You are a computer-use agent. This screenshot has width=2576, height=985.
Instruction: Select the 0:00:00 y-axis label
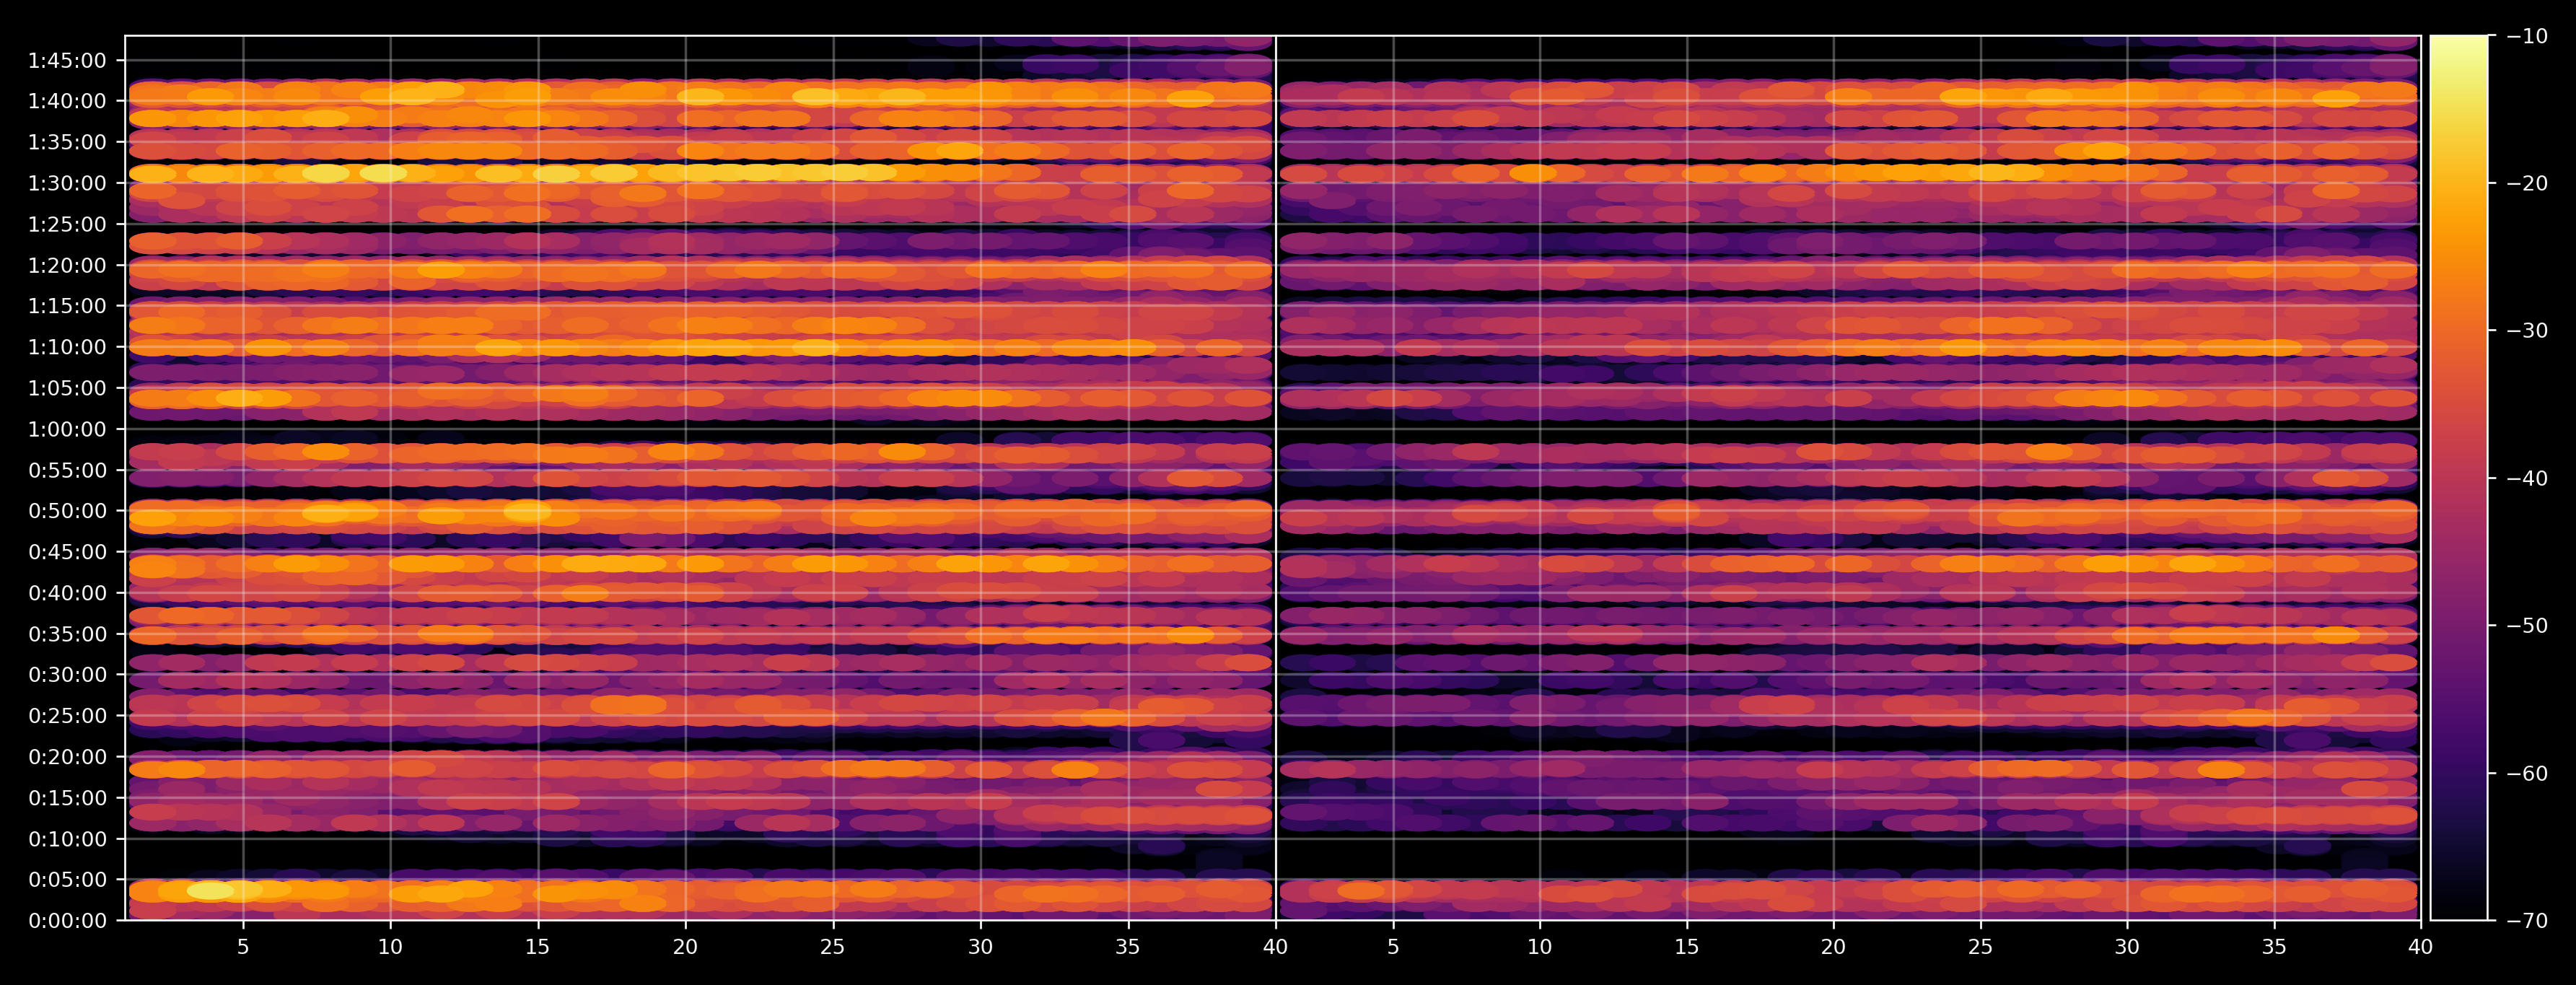[67, 921]
